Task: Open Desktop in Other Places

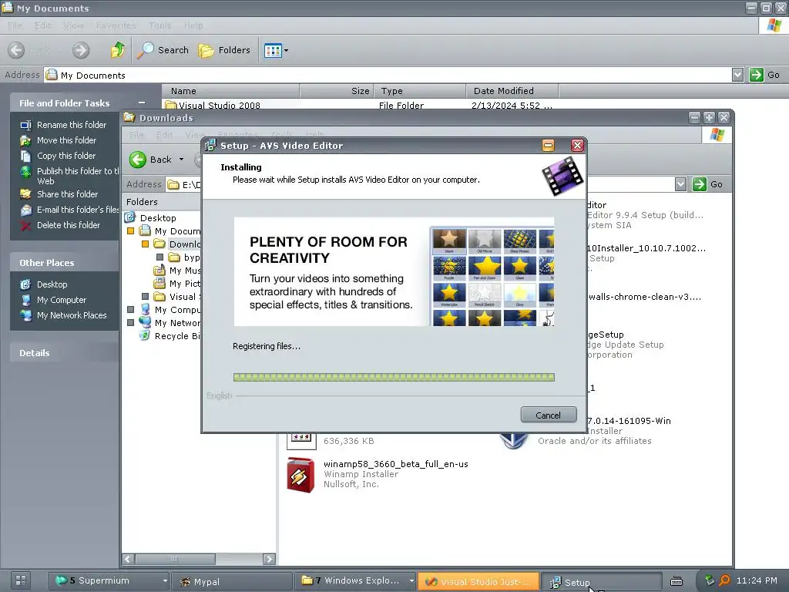Action: click(x=52, y=284)
